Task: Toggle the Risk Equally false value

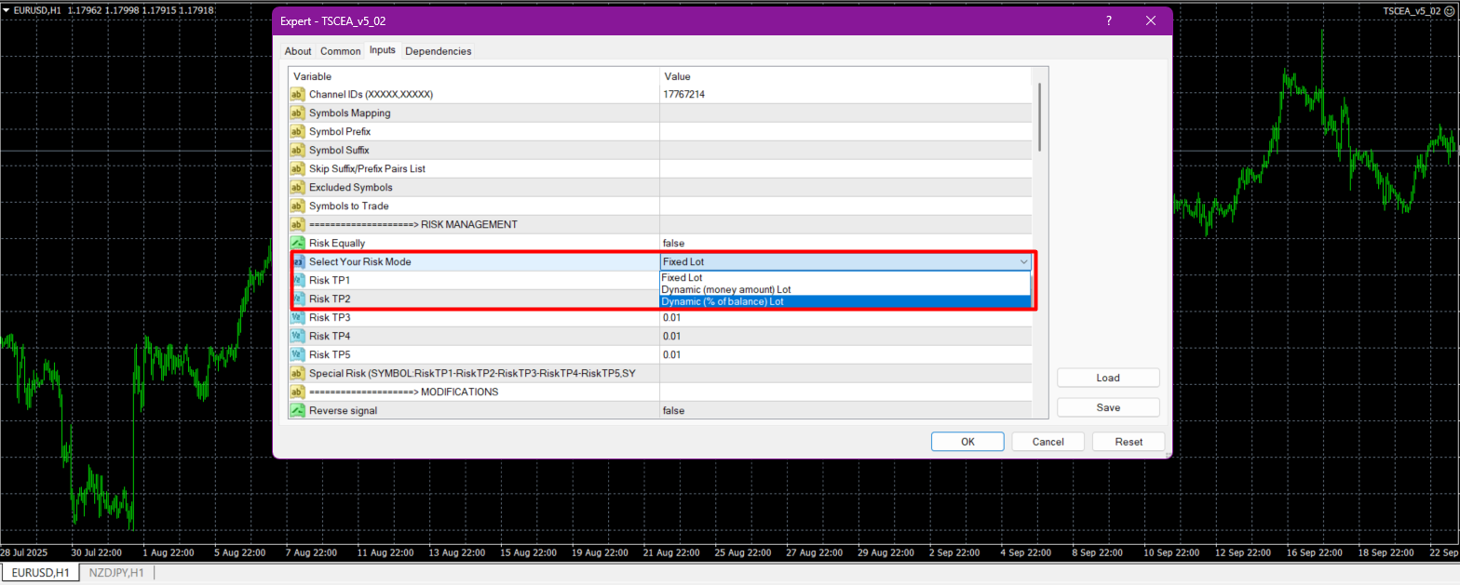Action: tap(674, 244)
